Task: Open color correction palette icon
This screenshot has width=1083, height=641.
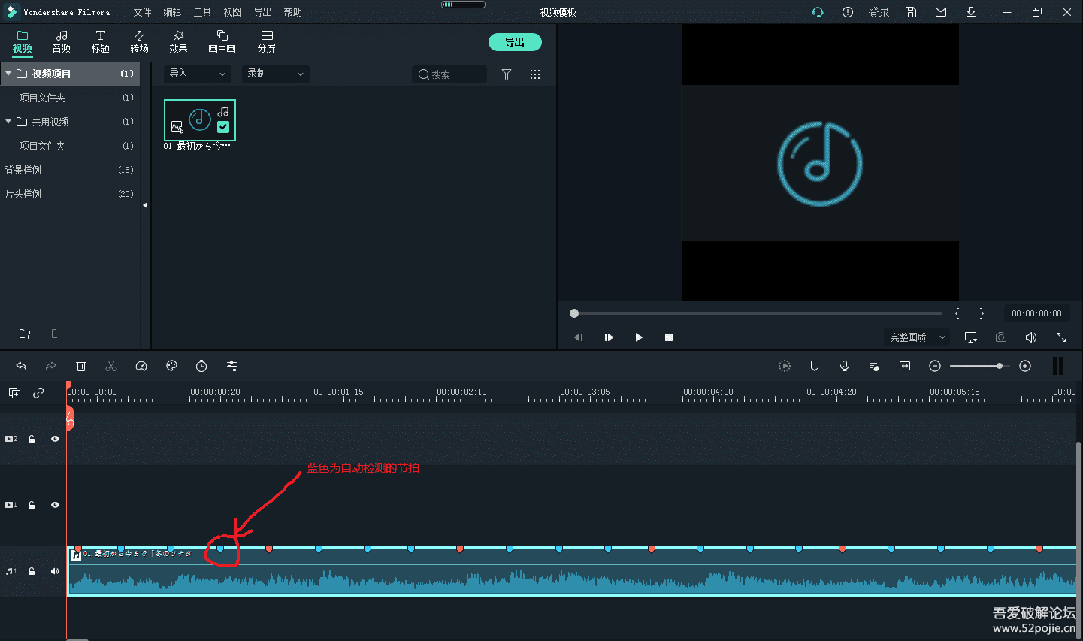Action: 171,366
